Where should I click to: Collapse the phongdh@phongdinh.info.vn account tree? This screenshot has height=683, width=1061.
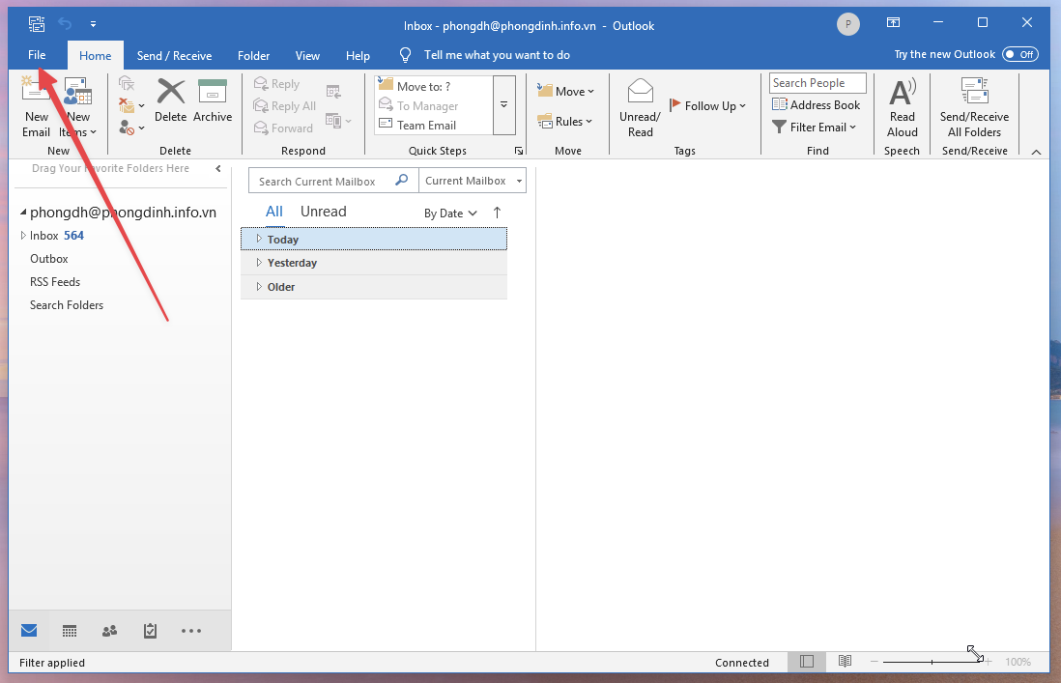[x=23, y=213]
